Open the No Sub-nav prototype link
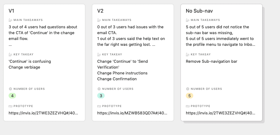The width and height of the screenshot is (280, 135). click(221, 113)
